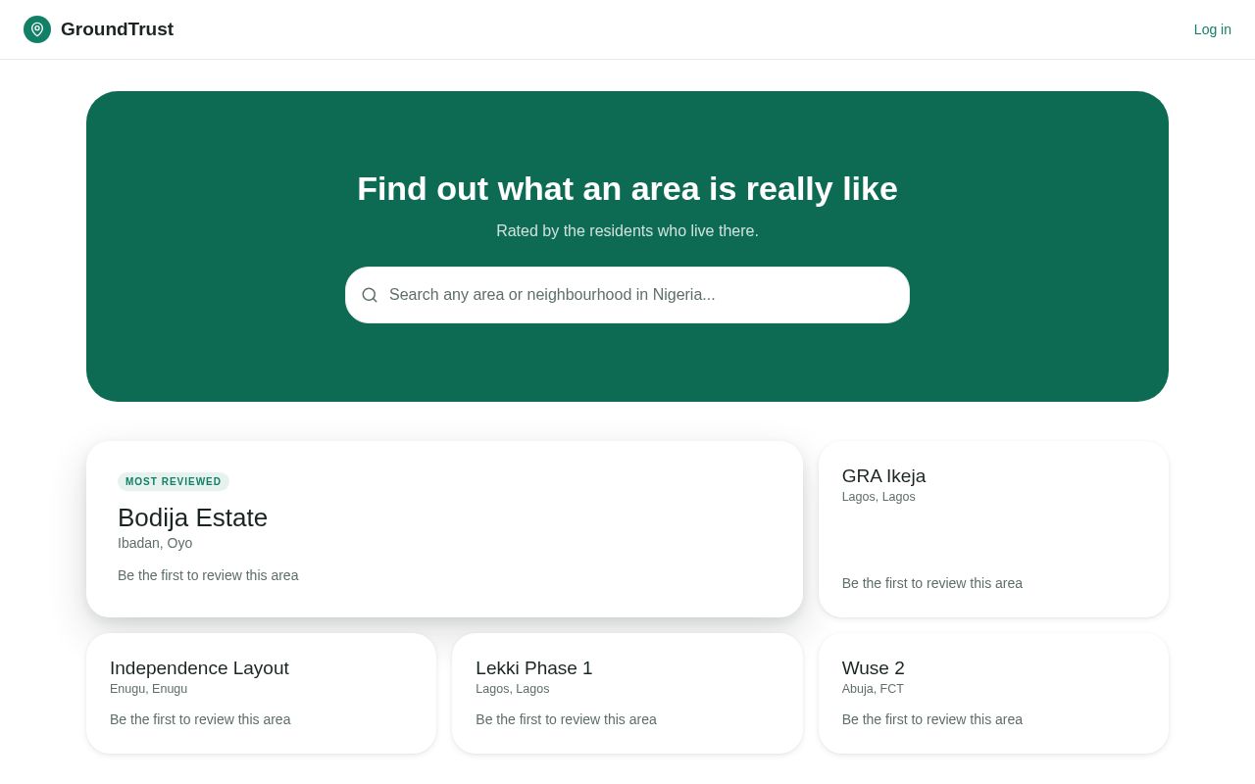Click the 'Lagos, Lagos' text under Lekki Phase 1
This screenshot has width=1255, height=784.
pos(513,689)
